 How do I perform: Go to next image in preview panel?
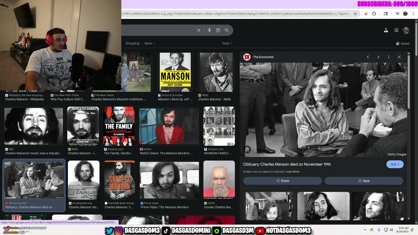(x=378, y=57)
